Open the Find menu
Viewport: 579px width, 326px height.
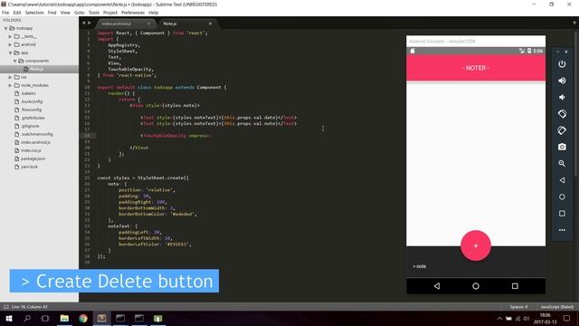pos(52,13)
